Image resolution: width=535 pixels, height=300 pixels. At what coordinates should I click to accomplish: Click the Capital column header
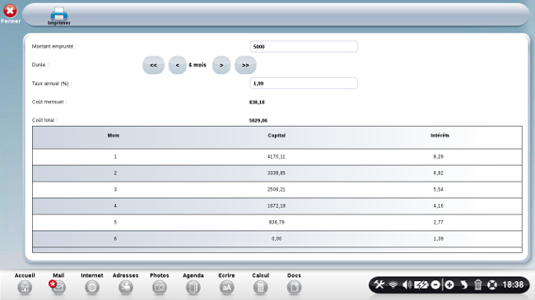[x=277, y=136]
